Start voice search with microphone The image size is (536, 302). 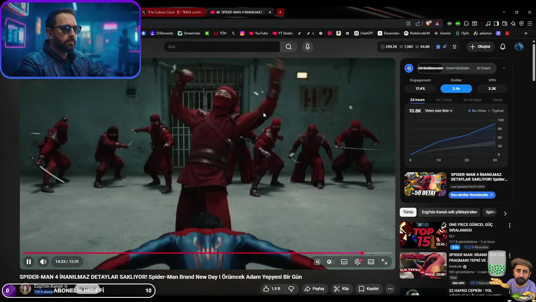(x=307, y=47)
